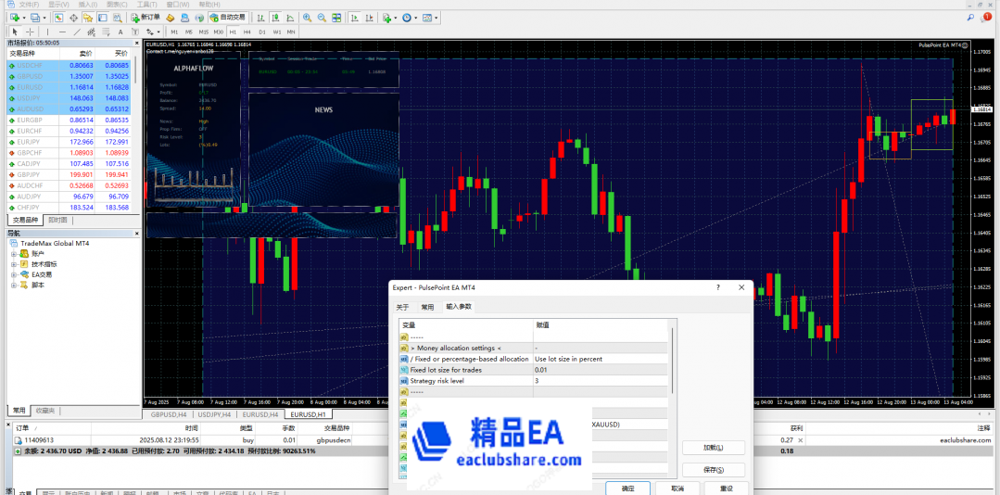Select the H4 timeframe button
1000x495 pixels.
(x=247, y=32)
